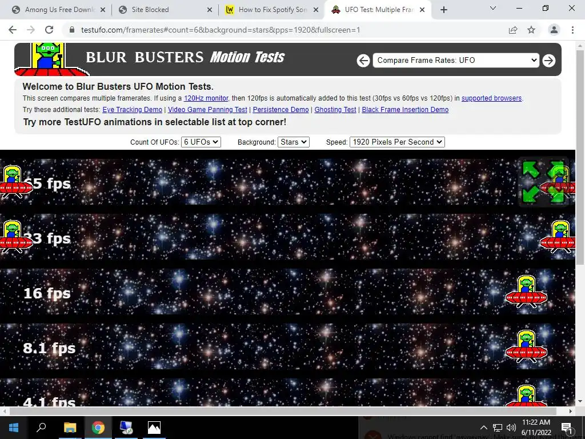Share this page via the share icon

click(513, 30)
